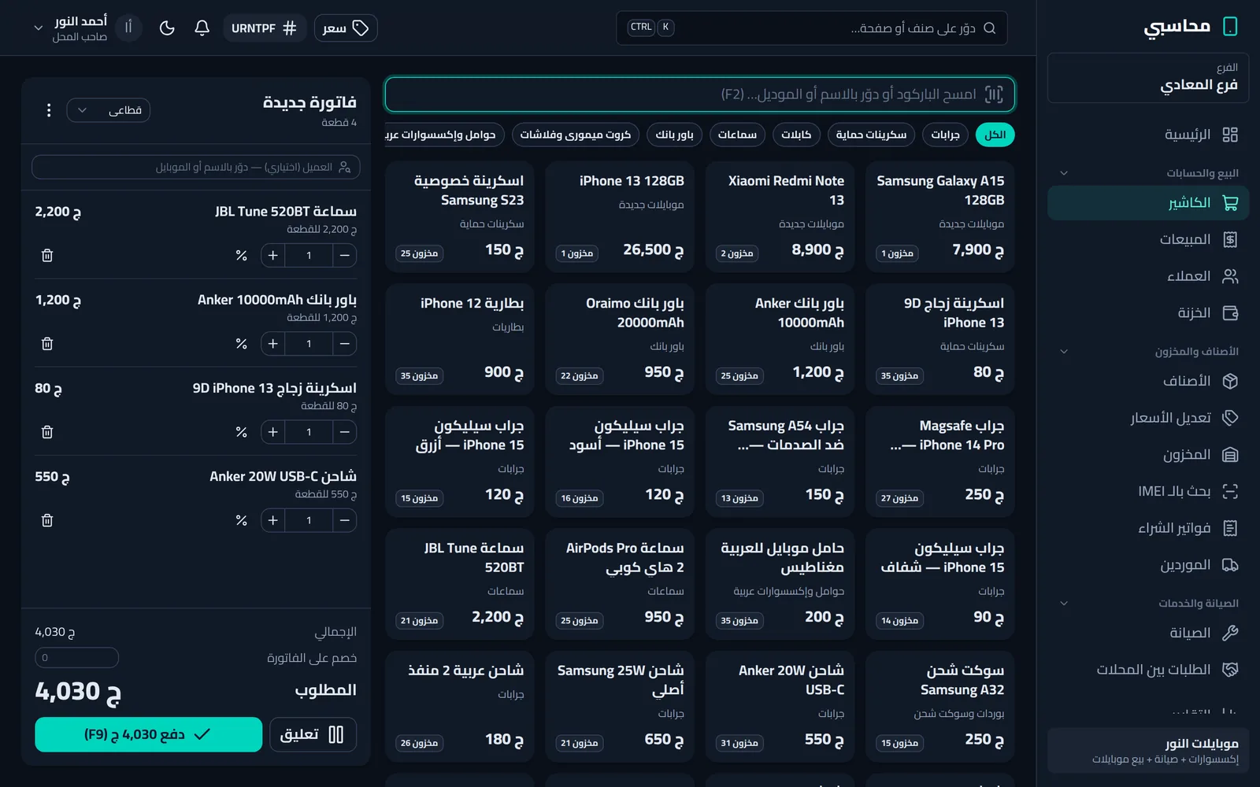Click URNTPF code button
The height and width of the screenshot is (787, 1260).
coord(264,28)
